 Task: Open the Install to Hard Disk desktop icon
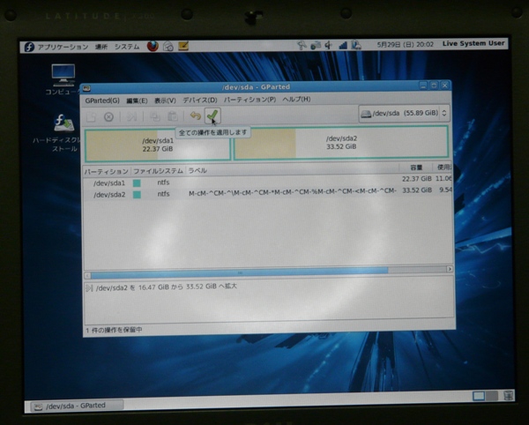coord(63,123)
